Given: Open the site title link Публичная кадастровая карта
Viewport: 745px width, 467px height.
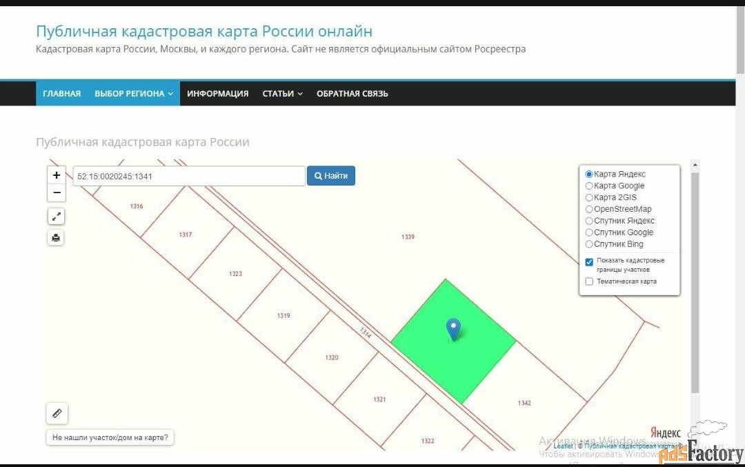Looking at the screenshot, I should [x=204, y=31].
